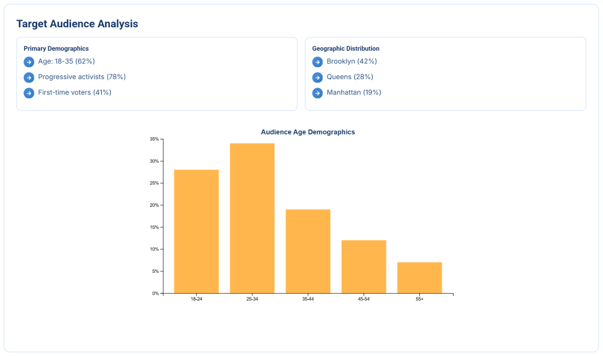
Task: Click the Audience Age Demographics chart title
Action: click(x=308, y=132)
